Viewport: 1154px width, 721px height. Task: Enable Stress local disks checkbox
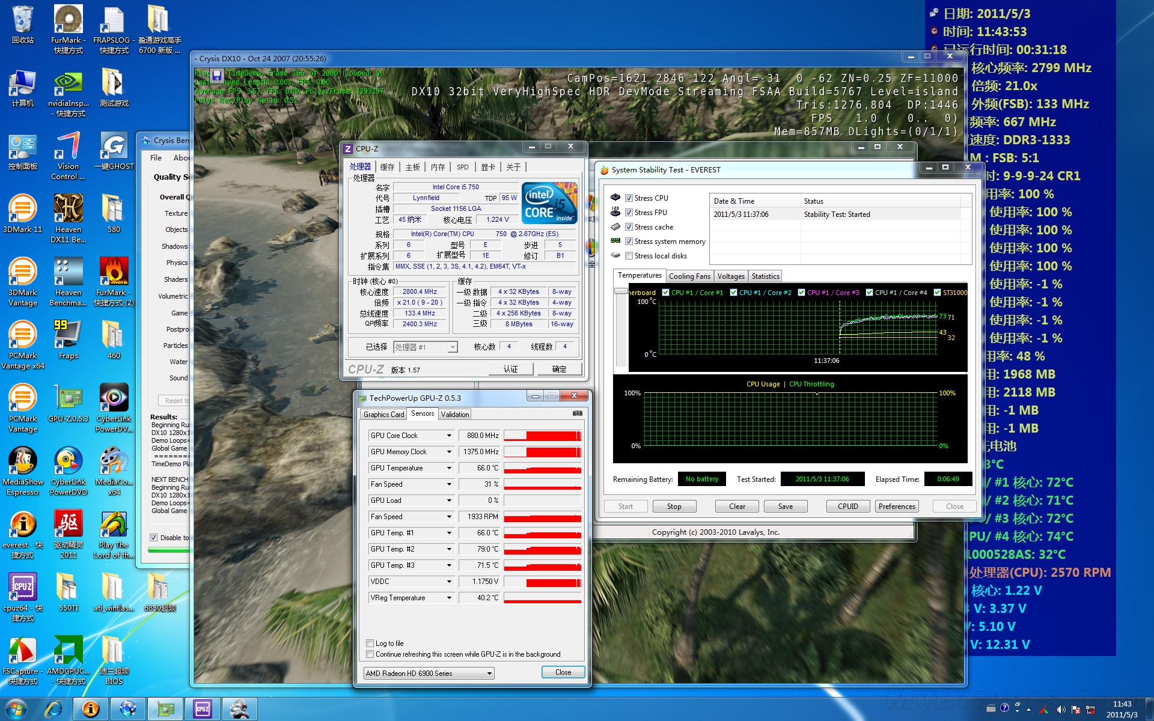[629, 256]
